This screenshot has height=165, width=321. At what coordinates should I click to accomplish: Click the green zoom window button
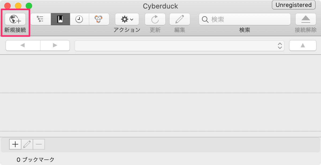[x=29, y=6]
